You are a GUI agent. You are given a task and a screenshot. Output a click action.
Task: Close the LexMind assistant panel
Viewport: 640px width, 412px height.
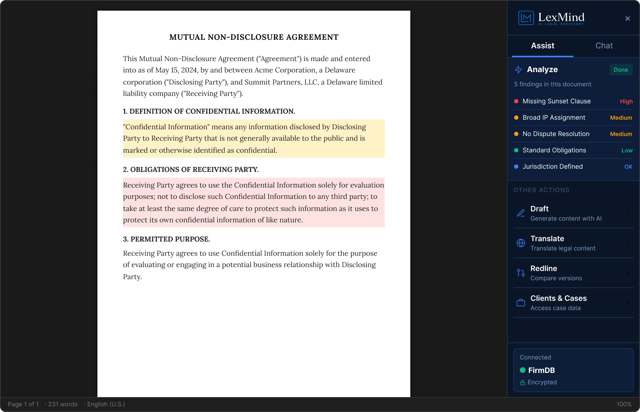point(628,18)
